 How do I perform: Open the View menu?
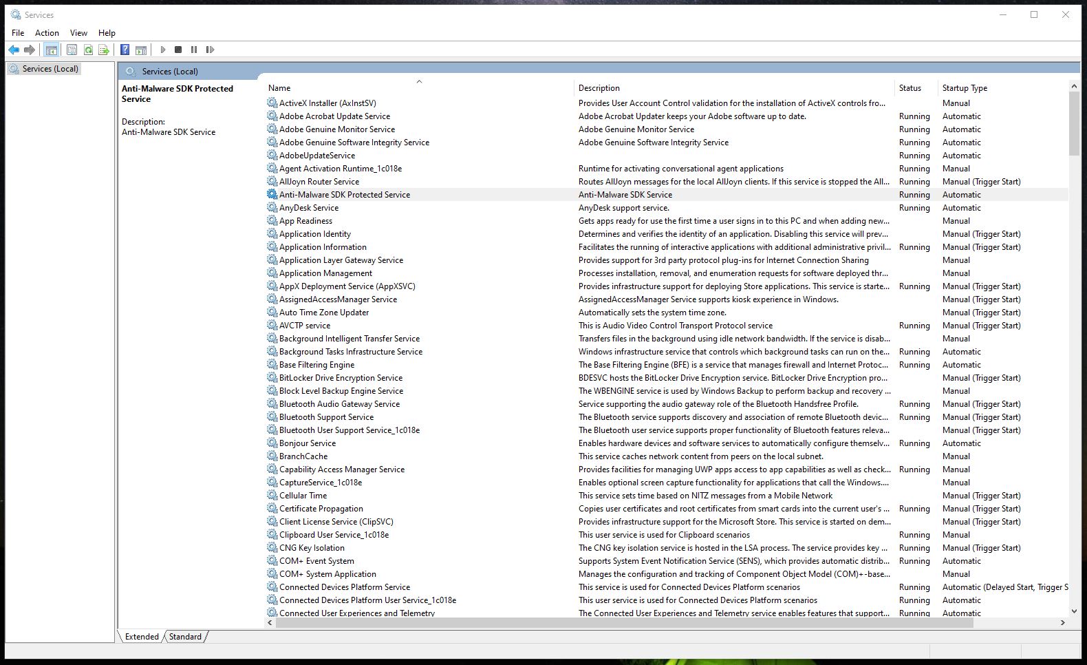[x=78, y=33]
